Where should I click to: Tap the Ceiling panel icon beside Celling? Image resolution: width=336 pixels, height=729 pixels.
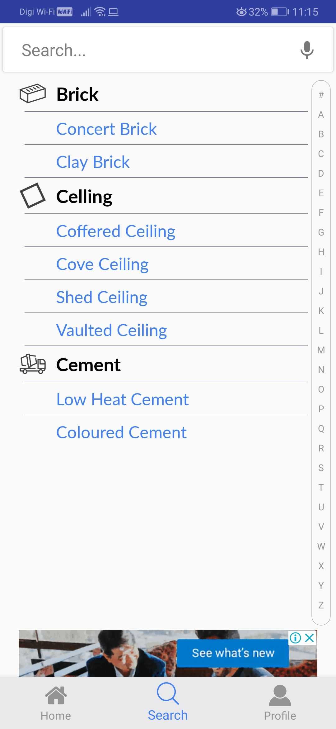33,196
